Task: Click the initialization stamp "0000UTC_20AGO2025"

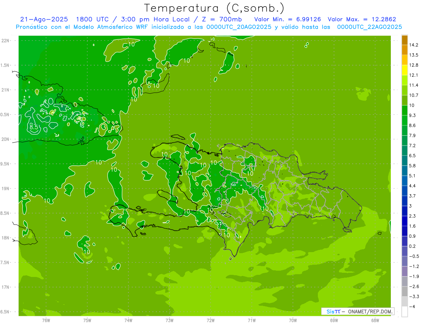Action: point(239,27)
